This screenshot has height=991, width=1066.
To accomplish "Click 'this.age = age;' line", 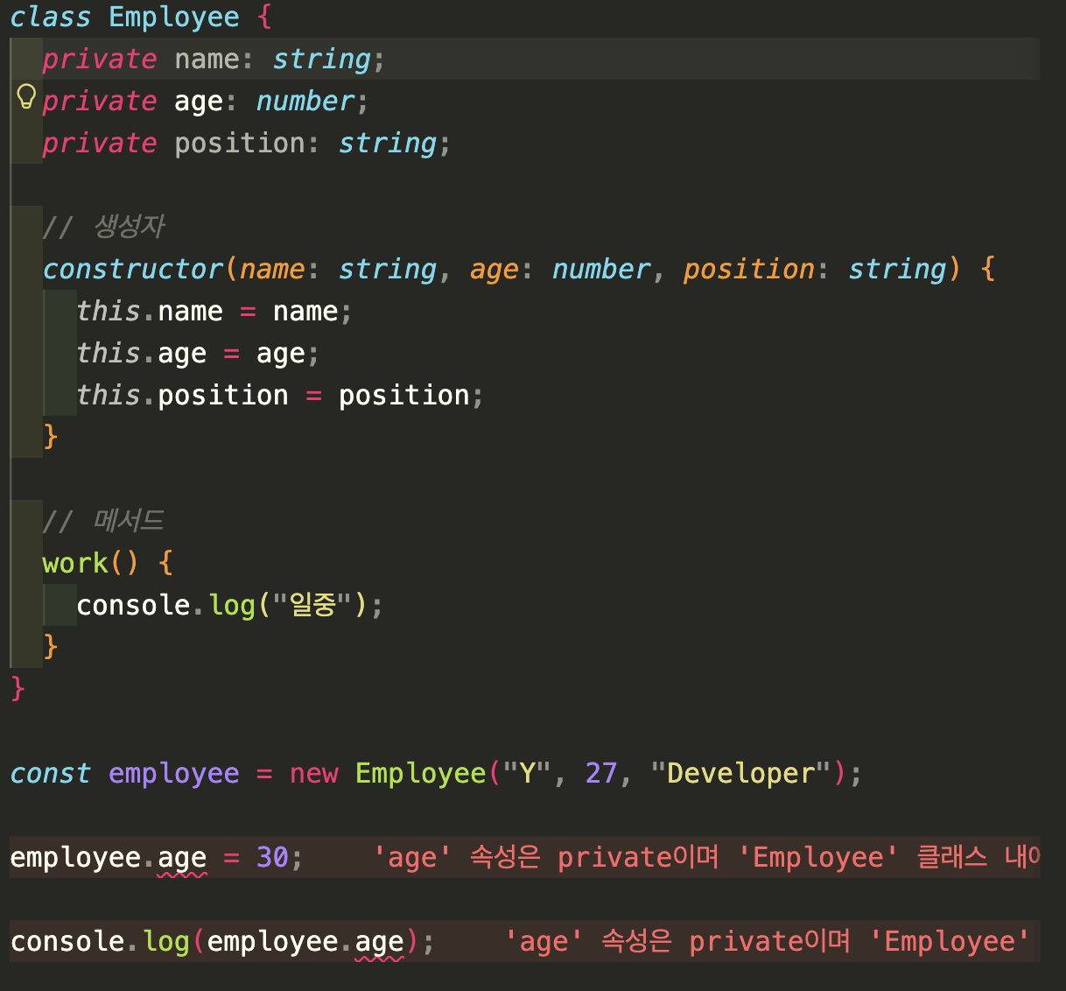I will coord(198,354).
